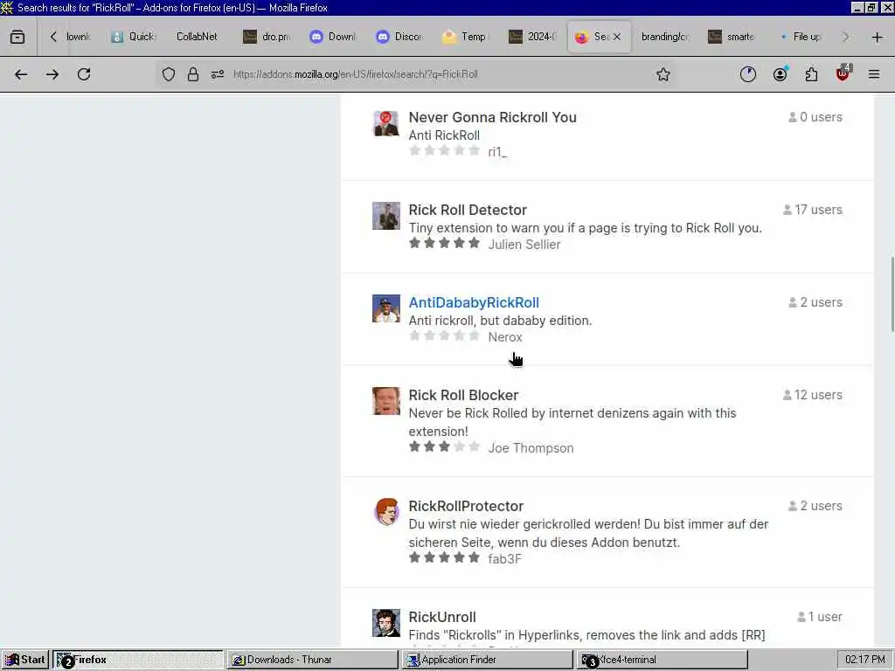Switch to the CollabNet tab
The height and width of the screenshot is (671, 895).
click(x=197, y=37)
